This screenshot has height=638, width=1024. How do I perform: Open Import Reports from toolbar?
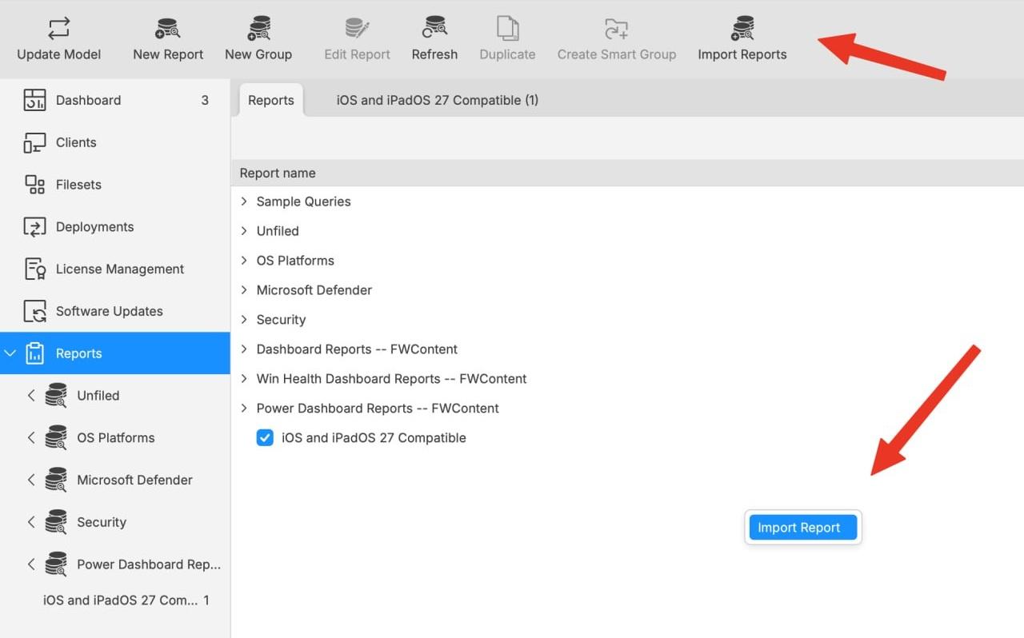click(742, 29)
